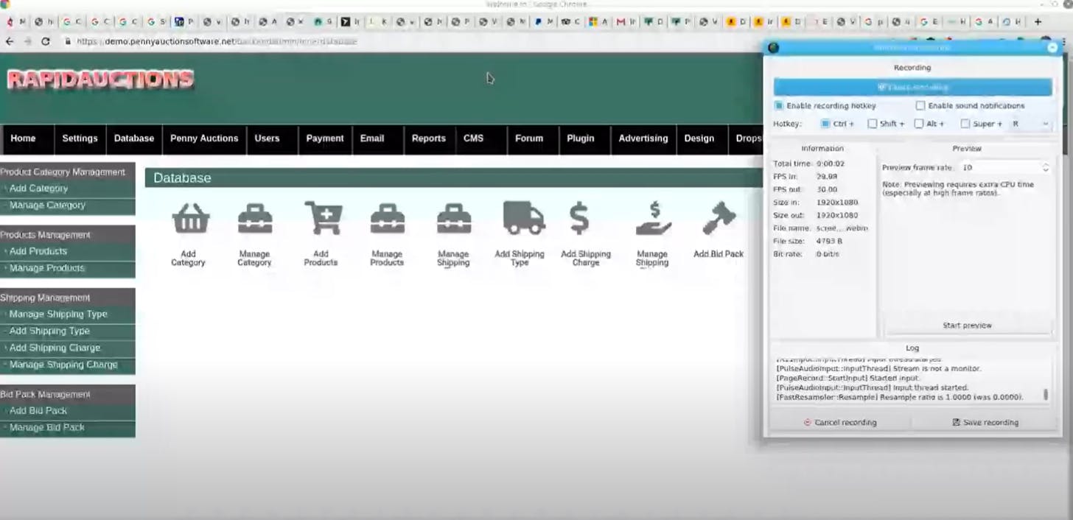Check the Alt hotkey modifier checkbox
Image resolution: width=1073 pixels, height=520 pixels.
coord(919,124)
